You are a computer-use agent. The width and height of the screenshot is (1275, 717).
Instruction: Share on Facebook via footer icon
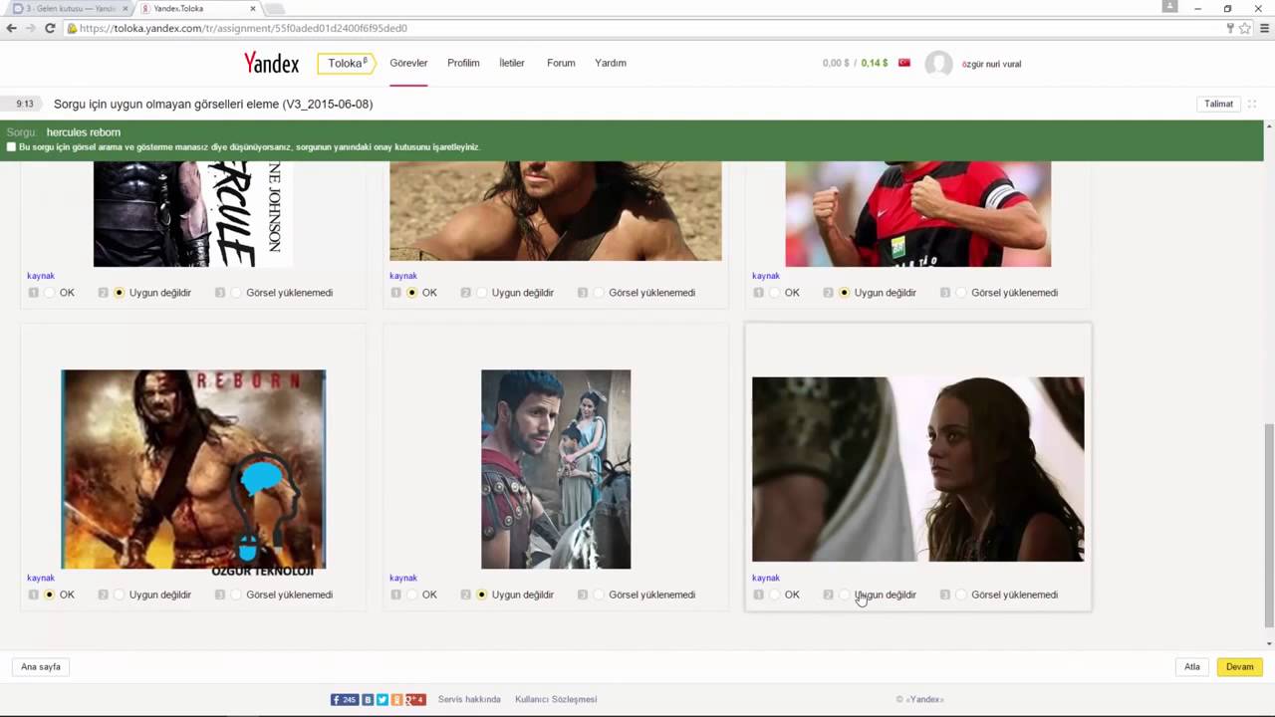345,699
